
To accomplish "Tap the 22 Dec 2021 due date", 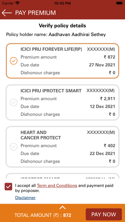I will coord(102,153).
